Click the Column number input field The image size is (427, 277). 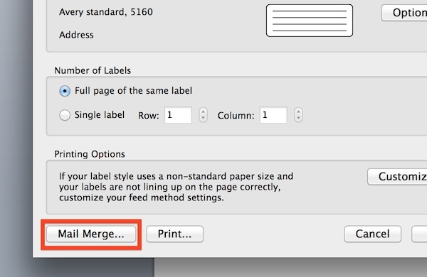point(273,115)
